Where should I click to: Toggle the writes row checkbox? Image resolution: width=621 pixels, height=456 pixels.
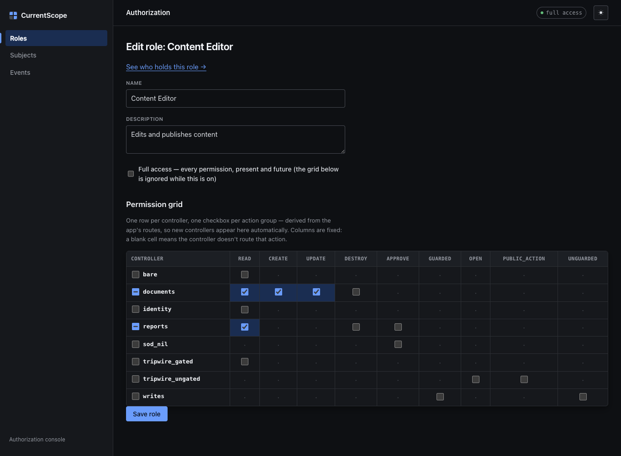(136, 396)
